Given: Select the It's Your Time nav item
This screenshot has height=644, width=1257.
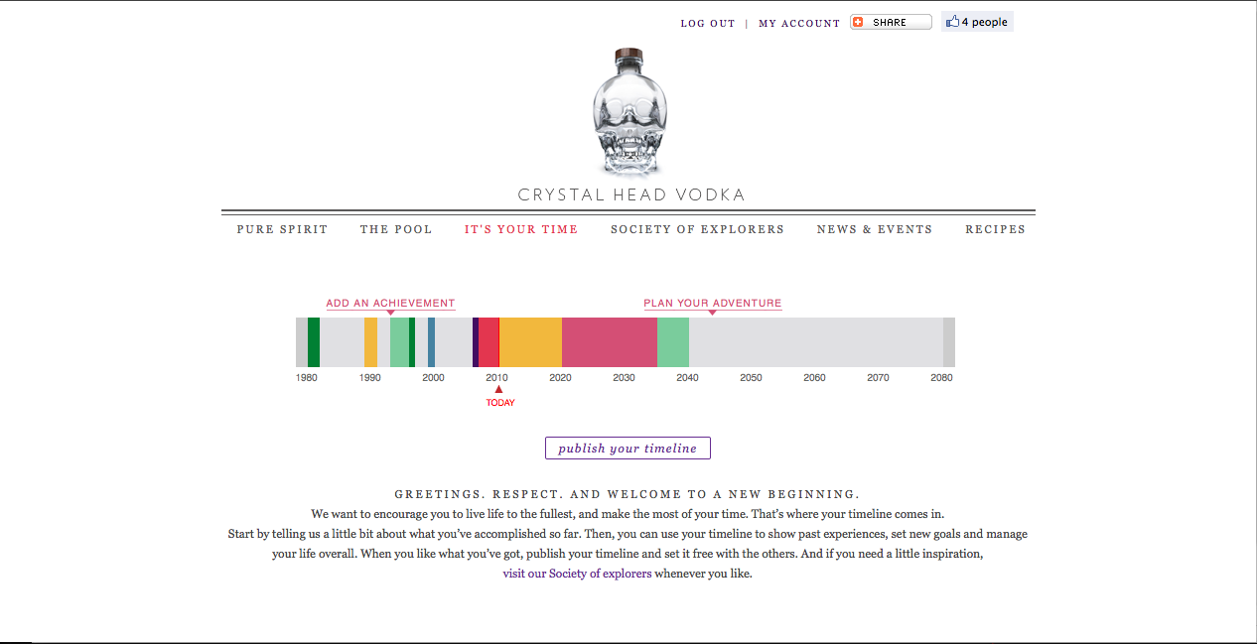Looking at the screenshot, I should [x=521, y=229].
